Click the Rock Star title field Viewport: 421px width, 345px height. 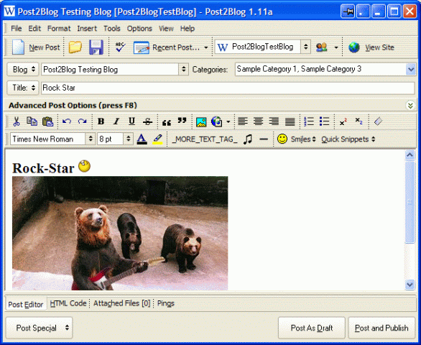pyautogui.click(x=228, y=88)
